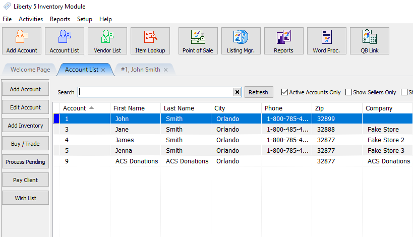Open the Reports menu in menu bar
This screenshot has width=413, height=237.
(x=60, y=19)
